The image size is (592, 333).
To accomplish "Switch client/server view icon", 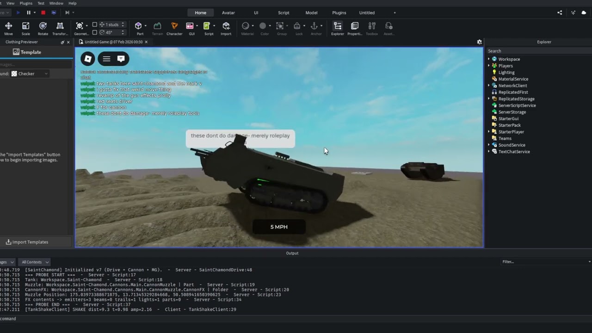I will (x=54, y=12).
